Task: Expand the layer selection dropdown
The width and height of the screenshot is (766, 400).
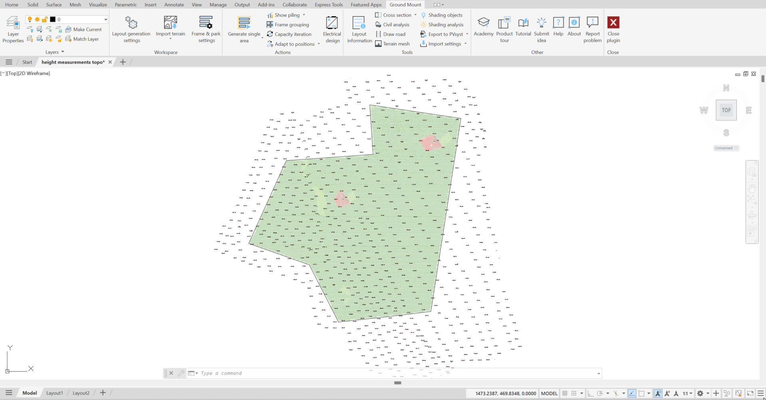Action: coord(105,20)
